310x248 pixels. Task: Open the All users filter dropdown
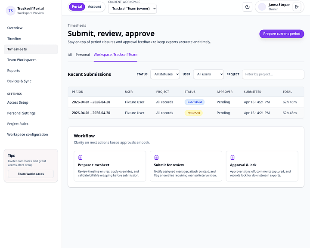(208, 74)
